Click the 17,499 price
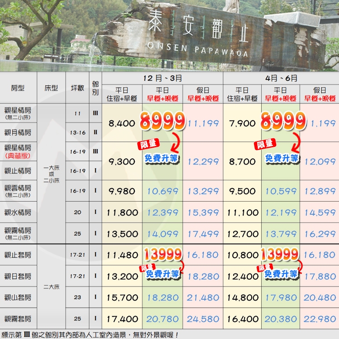Screen dimensions: 339x339 click(203, 234)
